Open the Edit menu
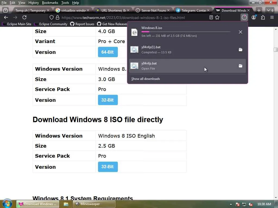This screenshot has height=208, width=278. click(12, 3)
